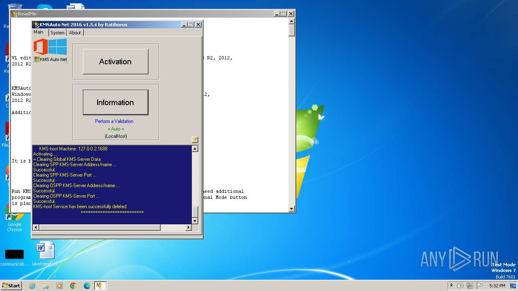This screenshot has width=518, height=291.
Task: Click the (LocalHost) label
Action: [116, 136]
